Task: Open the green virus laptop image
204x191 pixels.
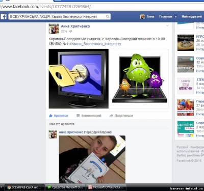Action: tap(140, 78)
